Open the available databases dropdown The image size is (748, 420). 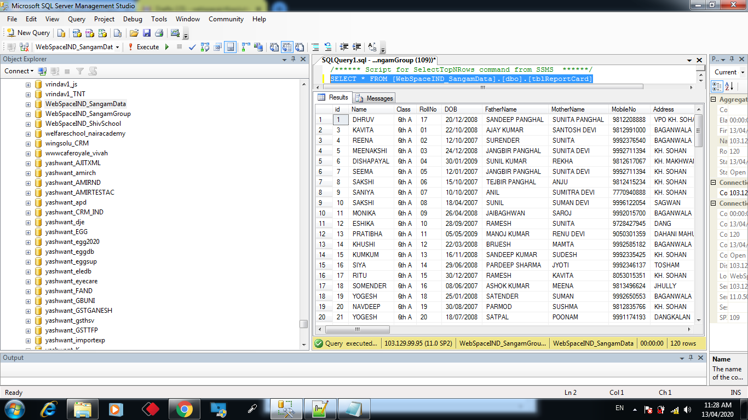117,47
